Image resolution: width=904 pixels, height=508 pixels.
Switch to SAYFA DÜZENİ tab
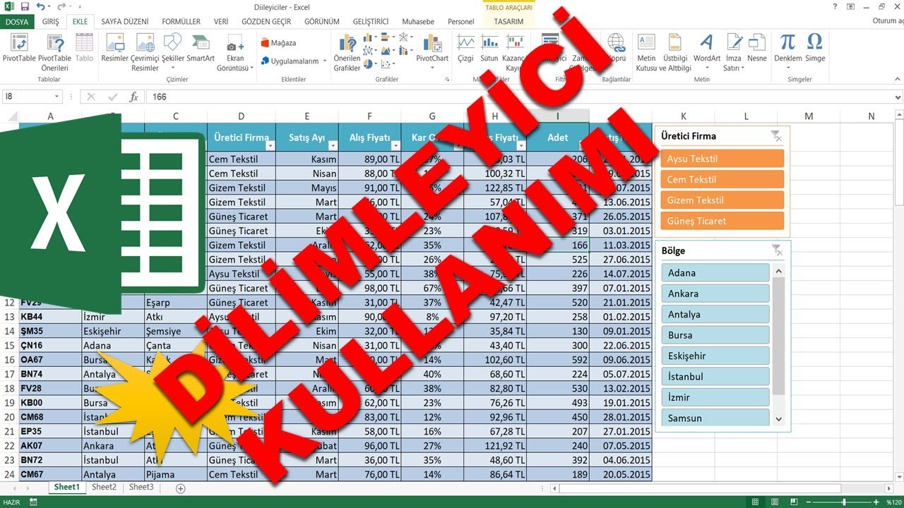125,22
